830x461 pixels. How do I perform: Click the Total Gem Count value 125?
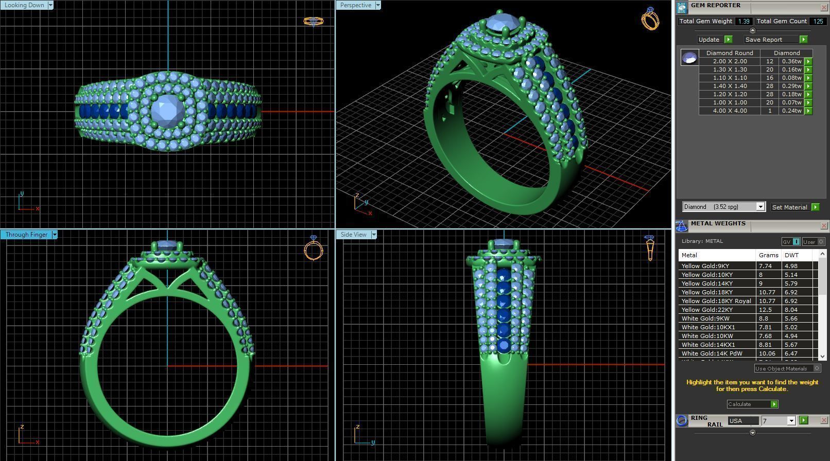(818, 21)
